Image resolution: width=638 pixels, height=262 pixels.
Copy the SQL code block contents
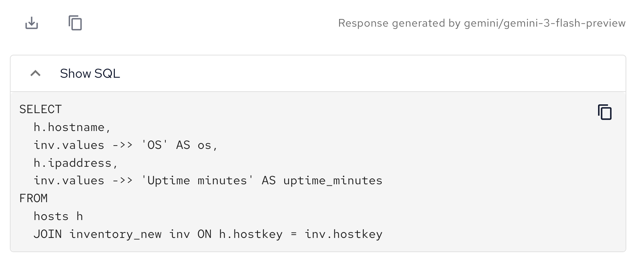[x=605, y=112]
